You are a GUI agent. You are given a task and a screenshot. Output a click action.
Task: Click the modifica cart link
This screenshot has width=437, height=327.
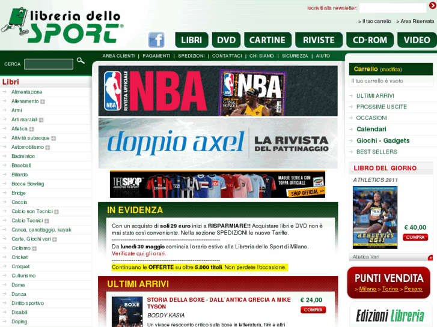point(391,70)
